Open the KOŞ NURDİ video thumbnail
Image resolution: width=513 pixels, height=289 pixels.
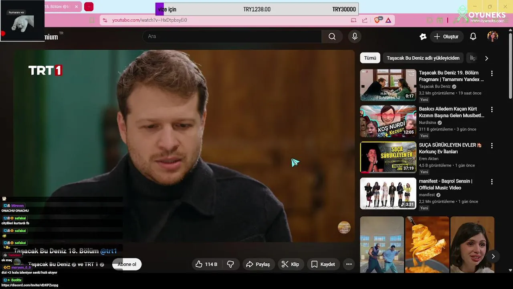[x=388, y=121]
